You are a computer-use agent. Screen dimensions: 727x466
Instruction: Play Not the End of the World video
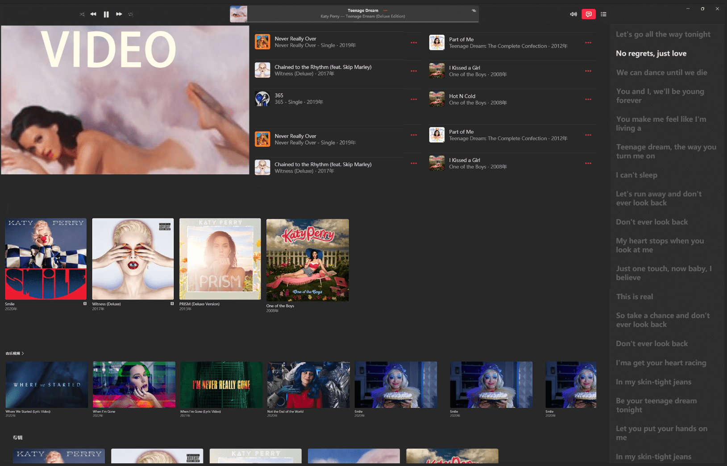[308, 385]
